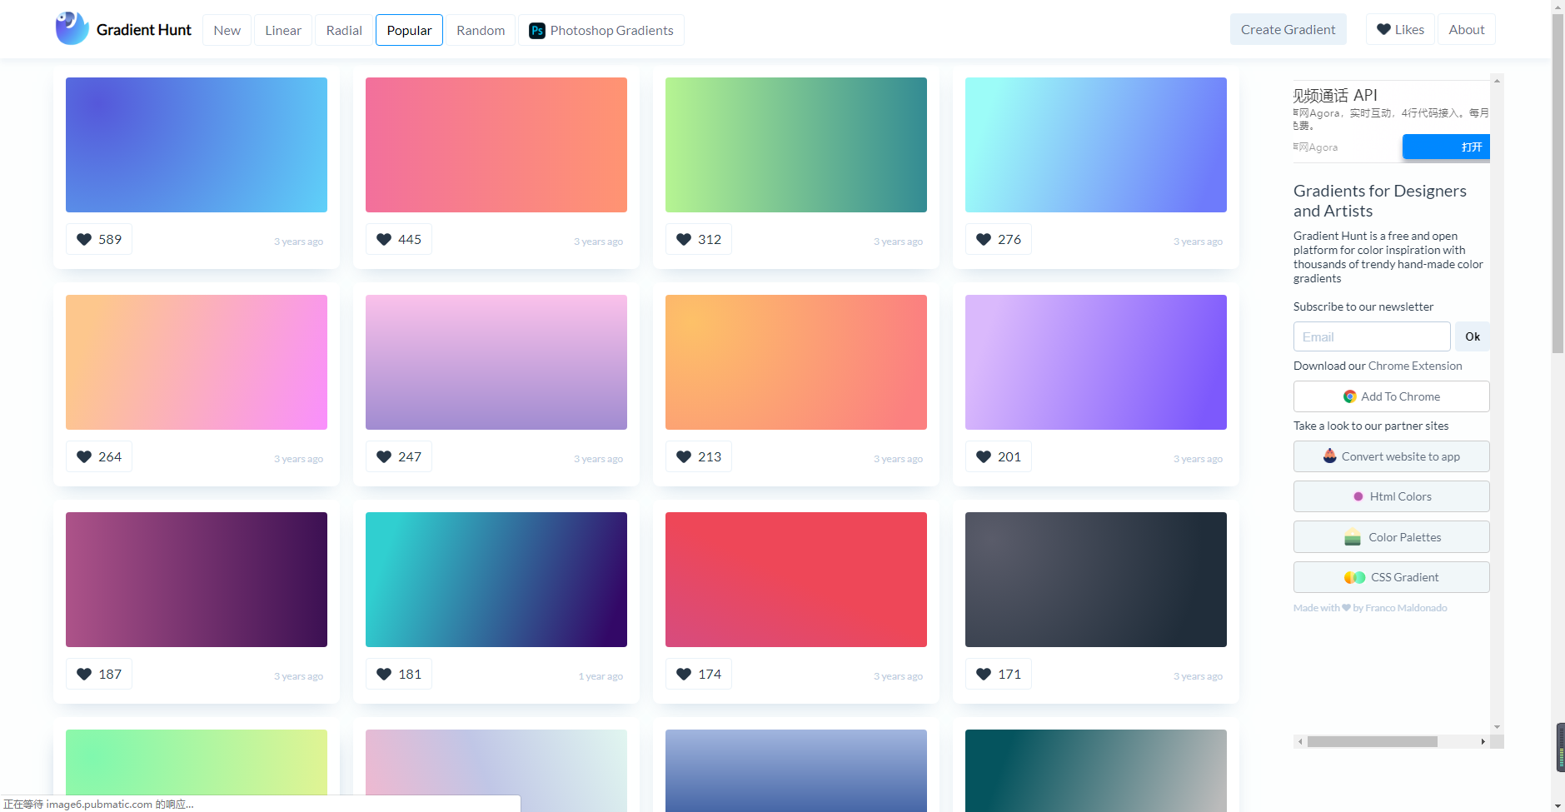Open the cyan-blue gradient swatch with 276 likes
1565x812 pixels.
1096,145
